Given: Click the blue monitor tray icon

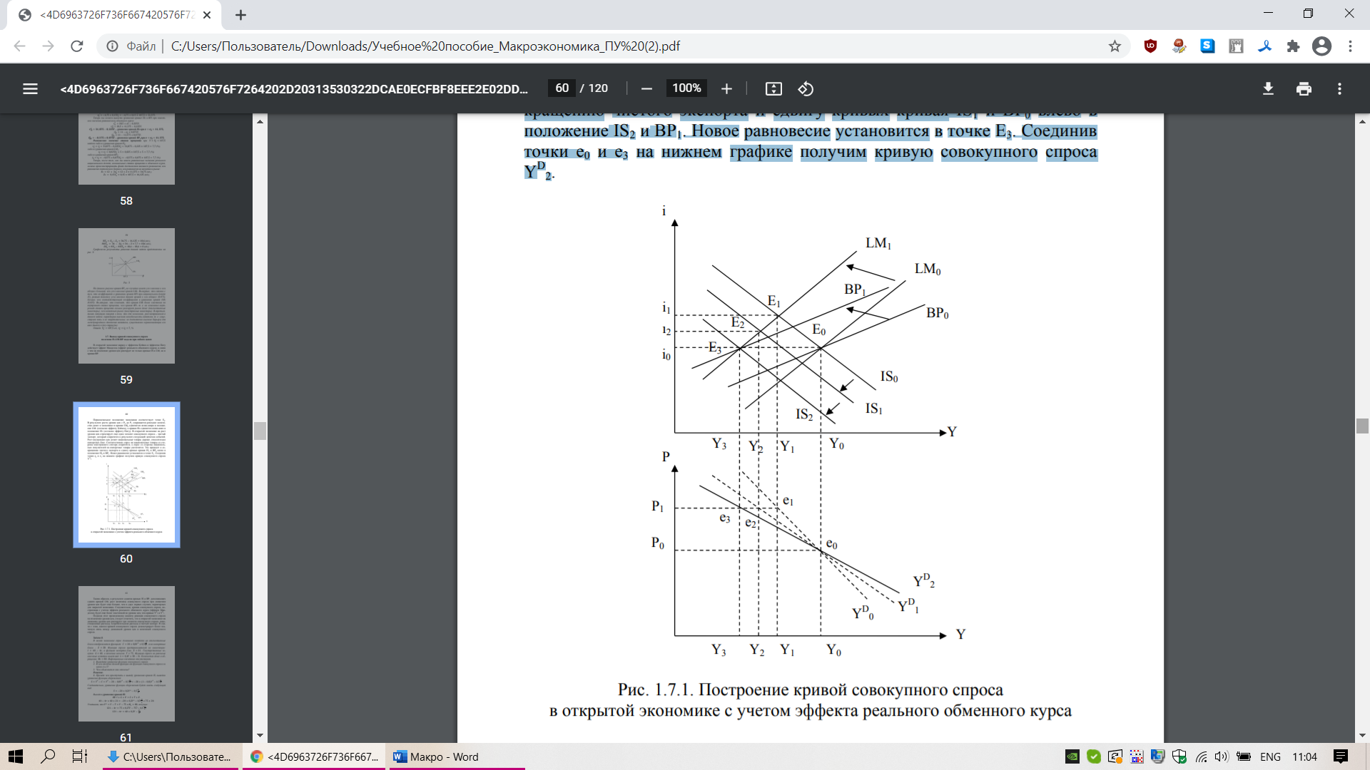Looking at the screenshot, I should pos(1157,756).
